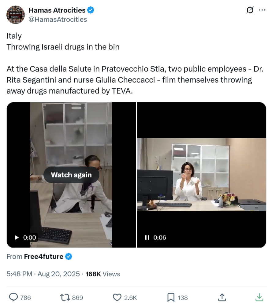Open the Hamas Atrocities display name link

57,10
